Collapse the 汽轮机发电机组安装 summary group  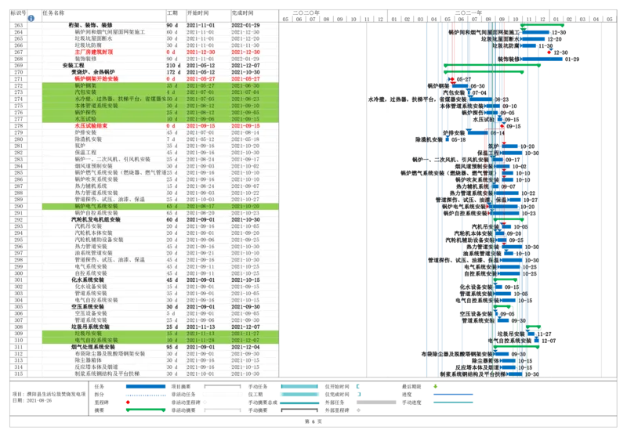coord(96,219)
